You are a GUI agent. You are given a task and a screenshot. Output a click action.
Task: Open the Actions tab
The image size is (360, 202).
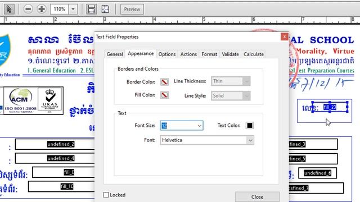point(188,54)
